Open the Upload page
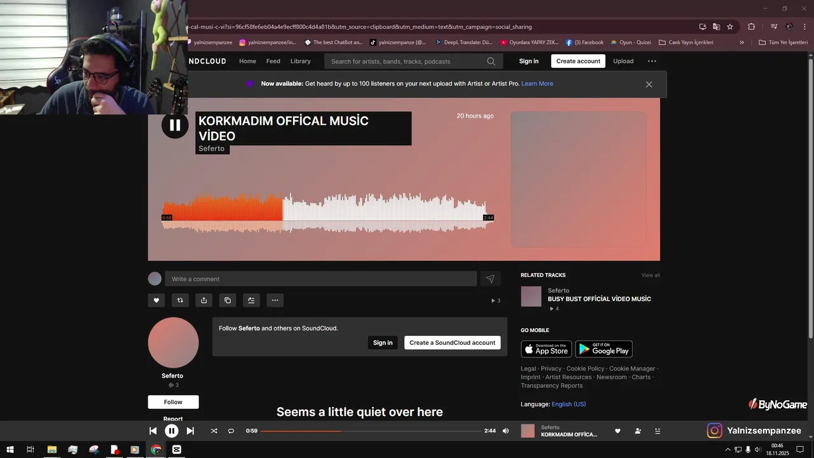 click(x=623, y=61)
